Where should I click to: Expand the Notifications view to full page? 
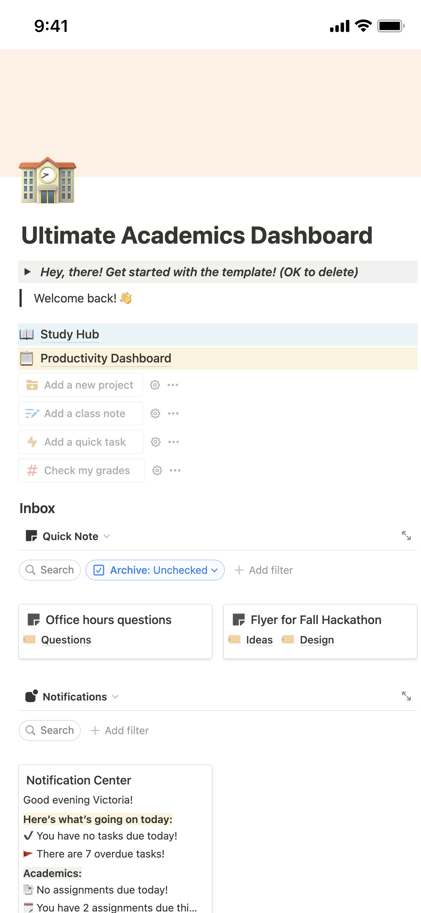[x=406, y=696]
